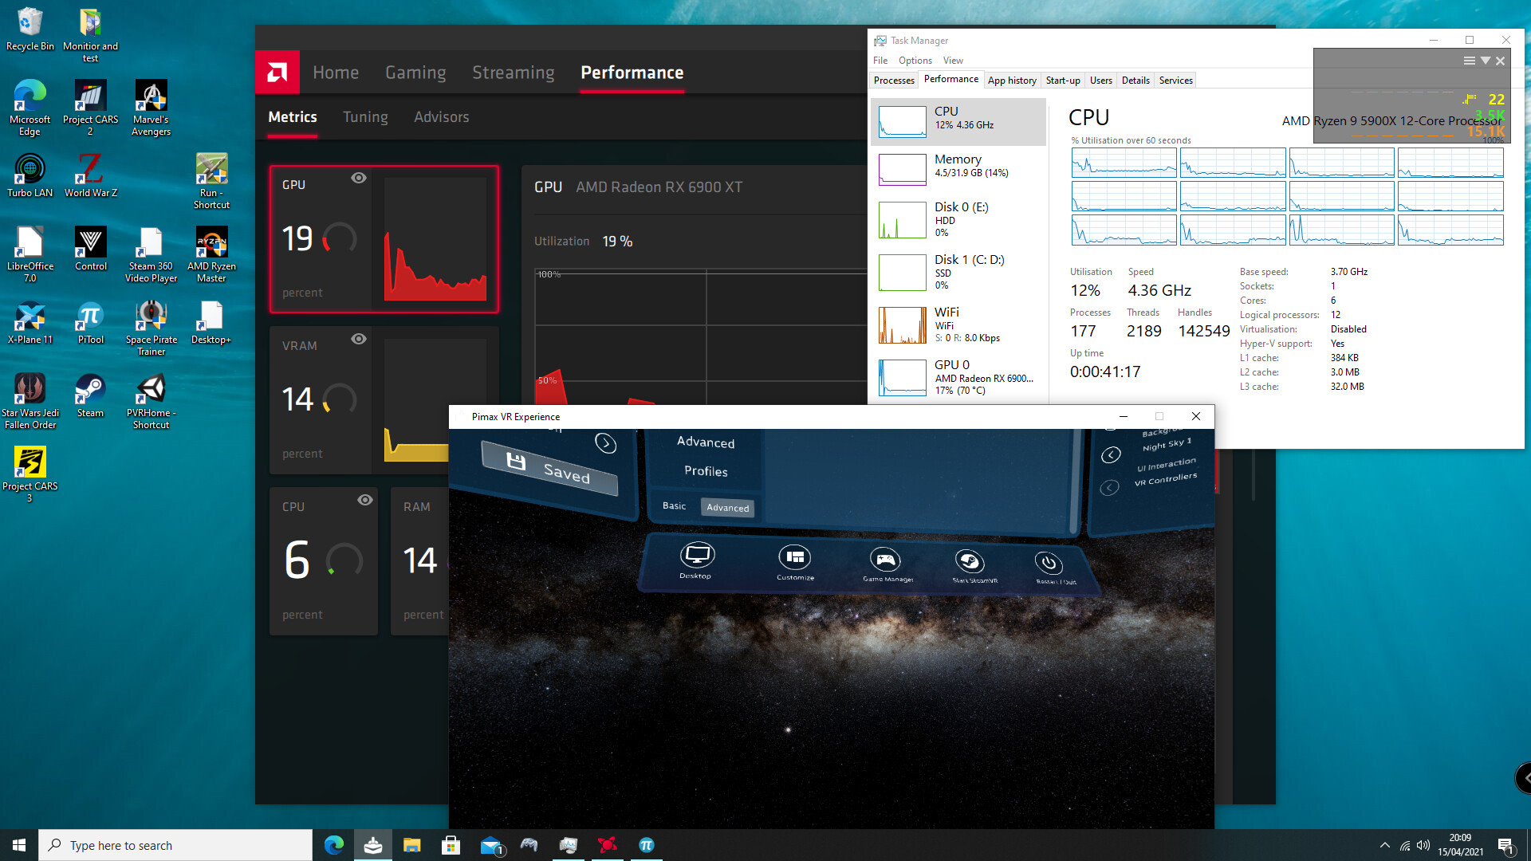Open Microsoft Store from the taskbar

[451, 845]
